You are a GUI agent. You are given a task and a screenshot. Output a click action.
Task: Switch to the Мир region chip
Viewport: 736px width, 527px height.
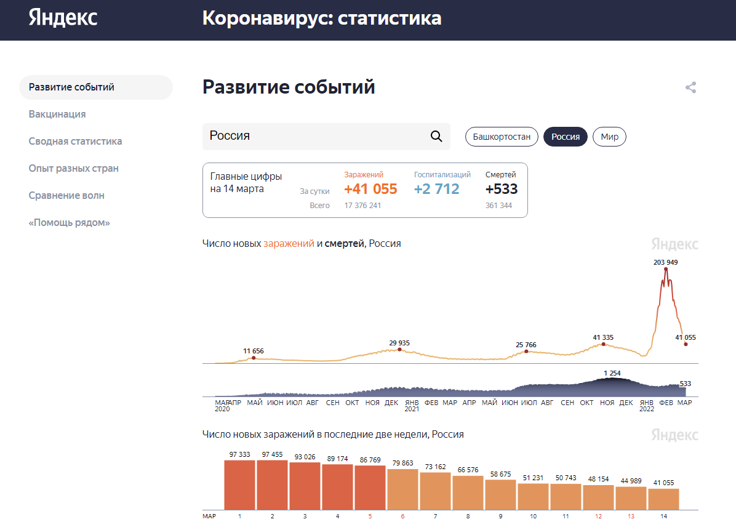pyautogui.click(x=609, y=137)
